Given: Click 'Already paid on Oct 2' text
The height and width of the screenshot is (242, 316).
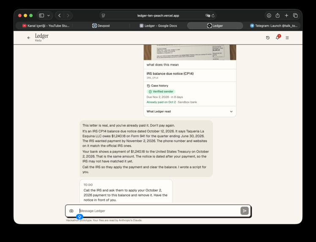Looking at the screenshot, I should pyautogui.click(x=161, y=102).
